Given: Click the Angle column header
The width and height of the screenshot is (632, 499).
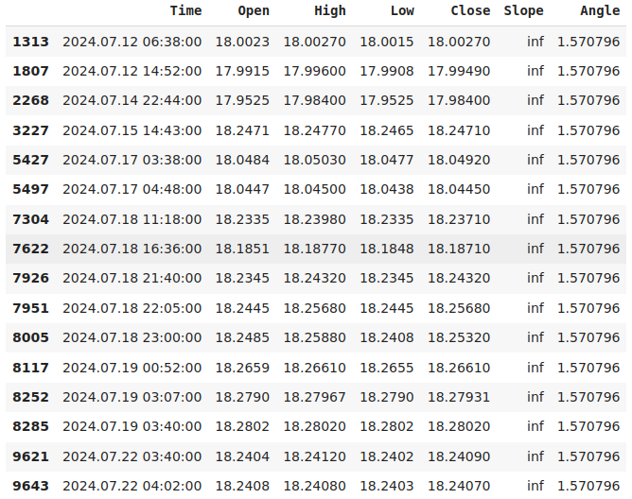Looking at the screenshot, I should point(600,11).
